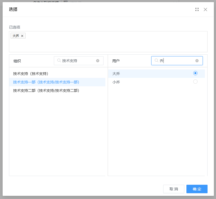Confirm selection with the 确定 button
This screenshot has width=216, height=199.
197,189
